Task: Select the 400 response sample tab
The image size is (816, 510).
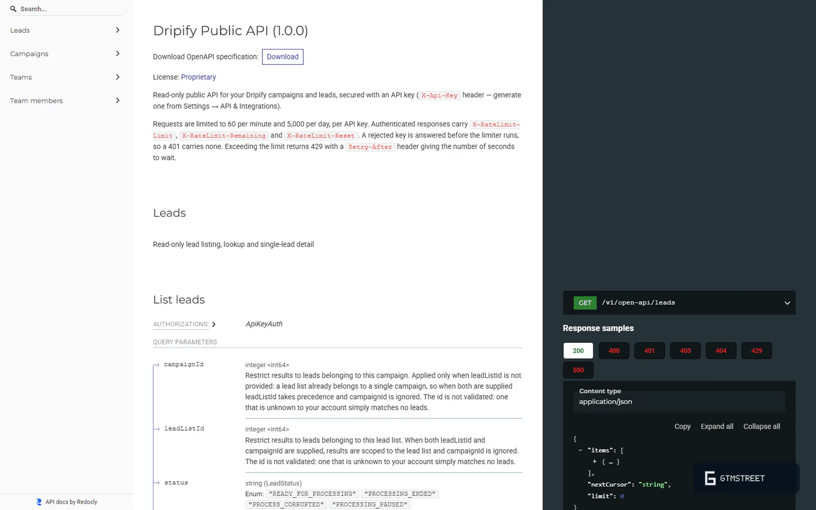Action: point(614,350)
